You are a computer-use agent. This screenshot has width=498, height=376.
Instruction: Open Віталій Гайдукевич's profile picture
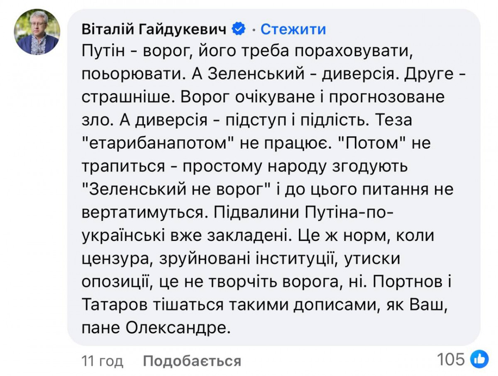click(38, 32)
